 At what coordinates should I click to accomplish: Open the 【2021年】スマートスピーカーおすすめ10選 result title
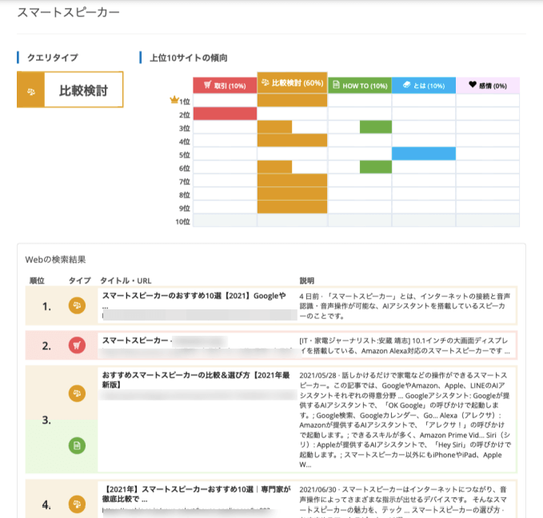point(197,494)
